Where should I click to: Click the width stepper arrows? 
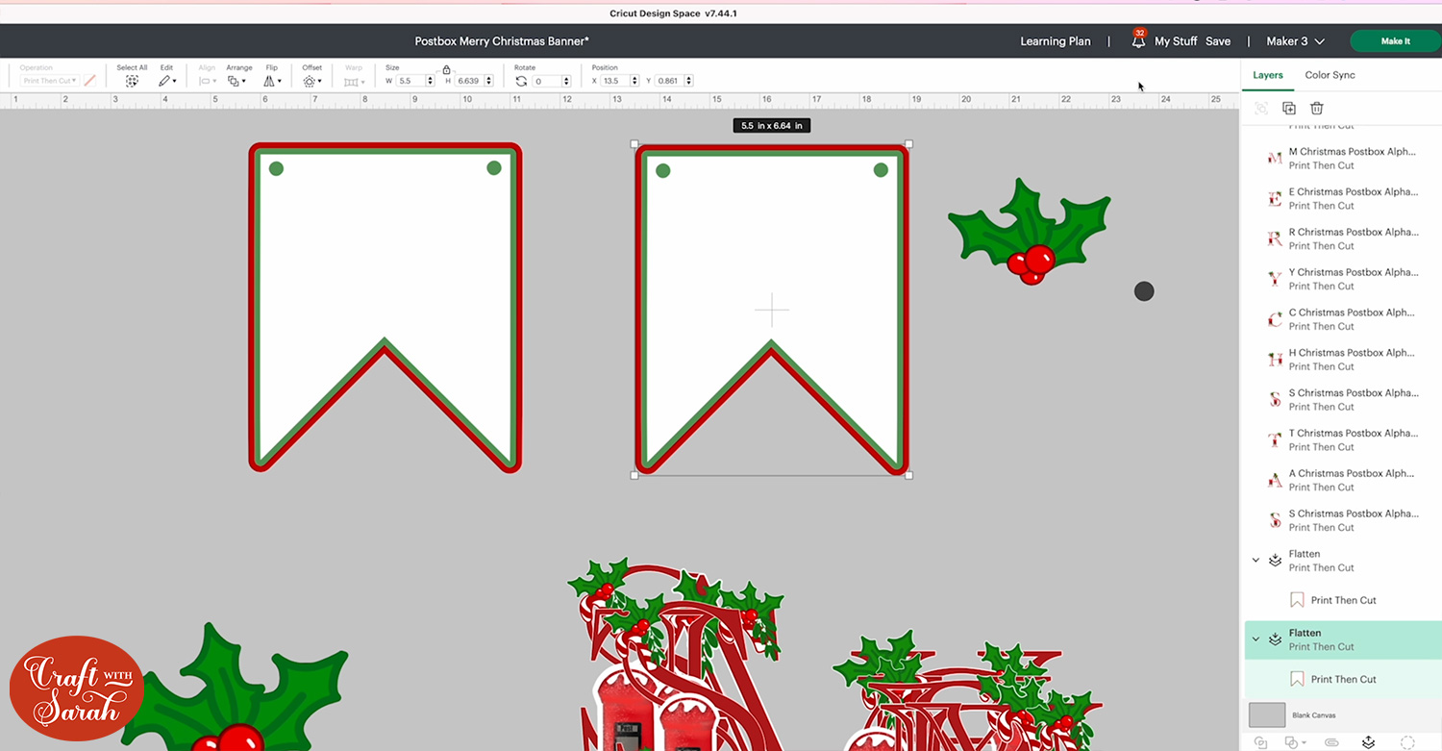point(432,82)
